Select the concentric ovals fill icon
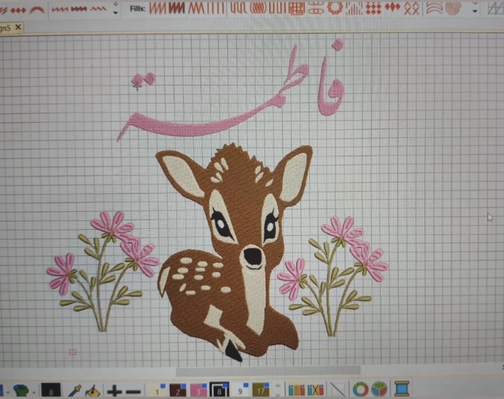This screenshot has width=504, height=399. pyautogui.click(x=258, y=8)
